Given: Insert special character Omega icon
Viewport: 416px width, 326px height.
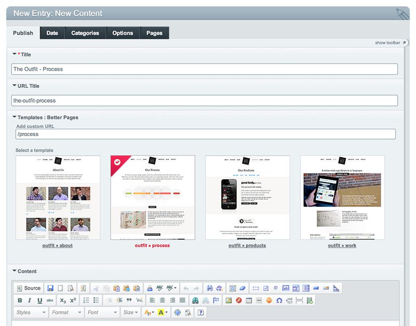Looking at the screenshot, I should tap(279, 301).
